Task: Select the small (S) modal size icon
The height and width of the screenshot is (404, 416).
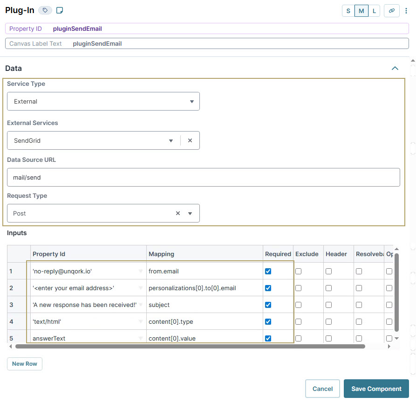Action: tap(348, 10)
